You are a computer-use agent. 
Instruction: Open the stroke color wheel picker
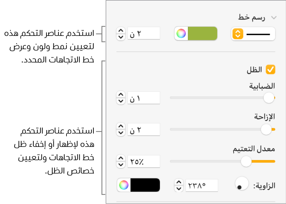click(x=181, y=34)
